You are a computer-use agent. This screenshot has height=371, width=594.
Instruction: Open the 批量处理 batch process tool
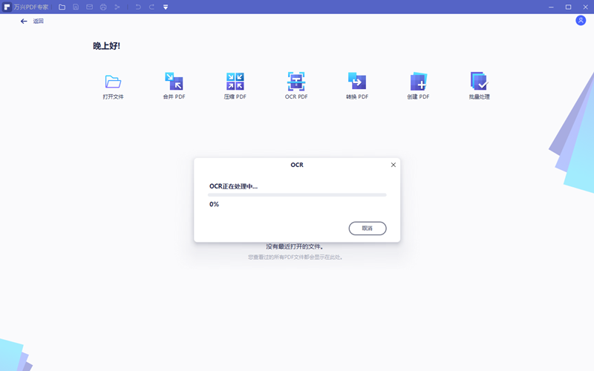click(479, 82)
